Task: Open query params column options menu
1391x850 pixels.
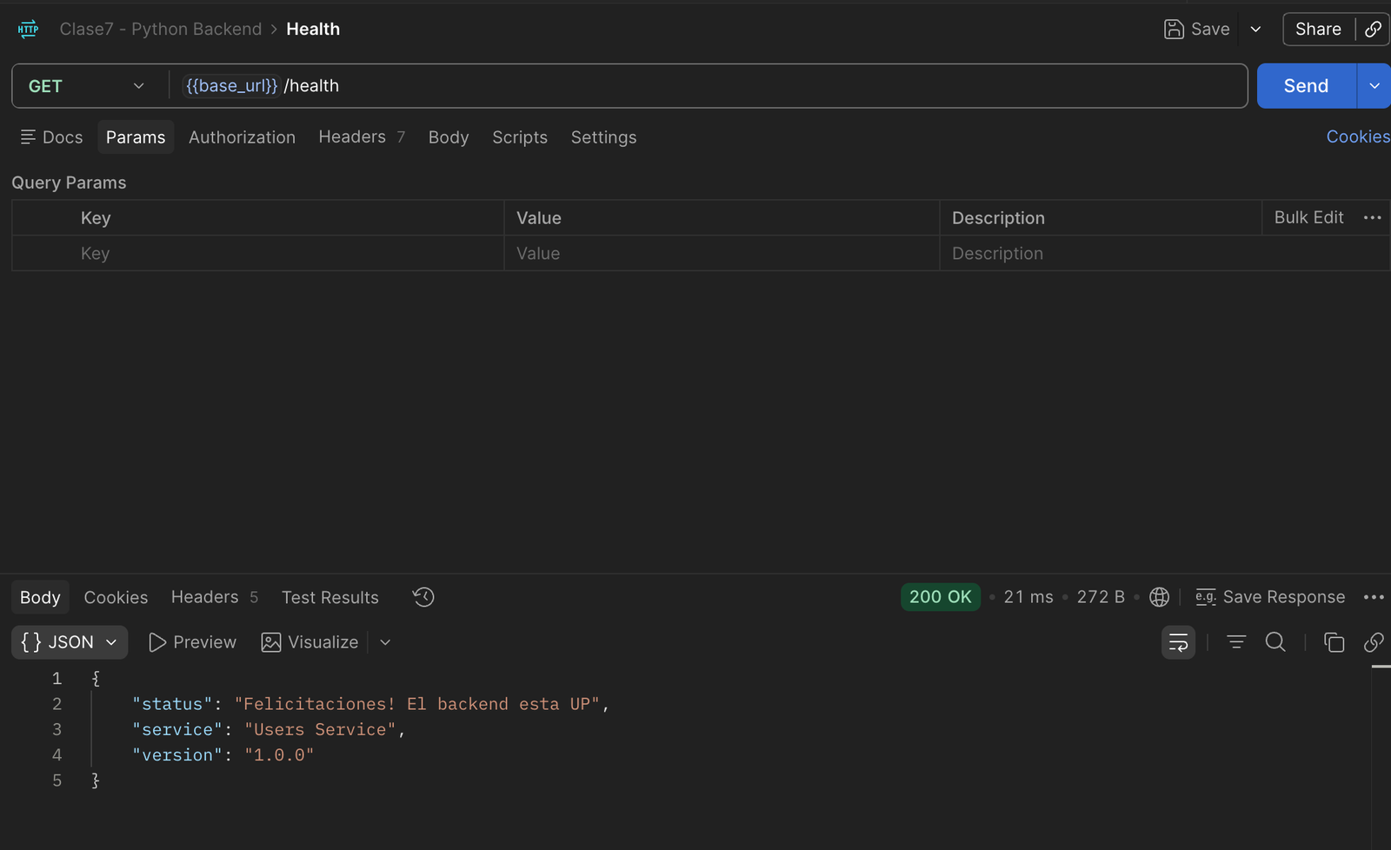Action: (1373, 217)
